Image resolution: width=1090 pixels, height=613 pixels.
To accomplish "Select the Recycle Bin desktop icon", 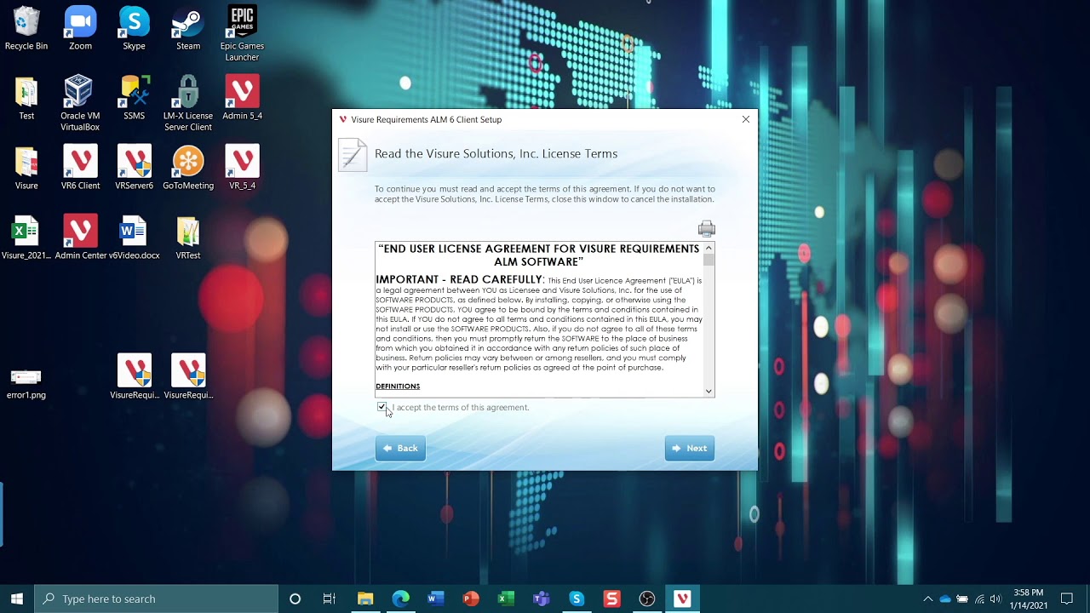I will (26, 29).
